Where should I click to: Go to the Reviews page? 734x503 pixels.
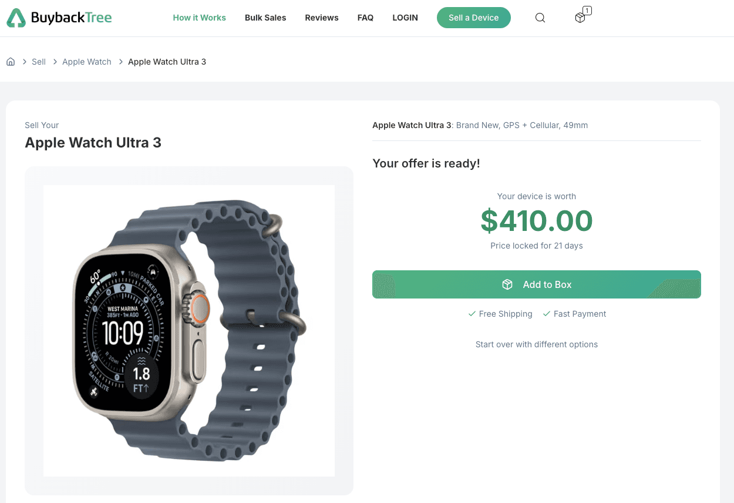322,18
